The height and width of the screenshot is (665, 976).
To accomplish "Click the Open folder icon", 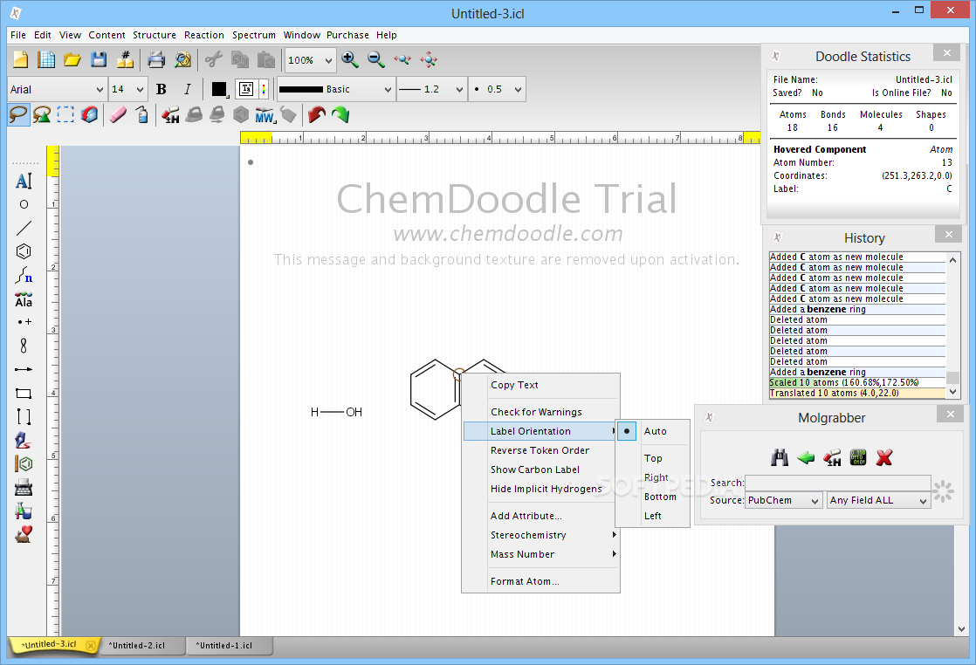I will pos(72,59).
